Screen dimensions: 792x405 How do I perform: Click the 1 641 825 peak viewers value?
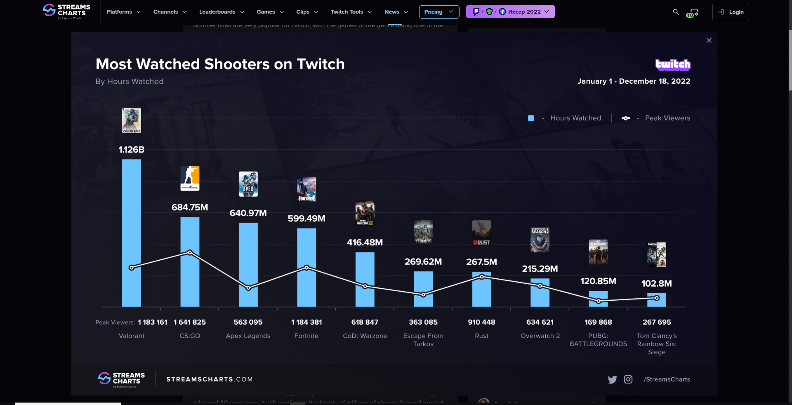click(190, 322)
